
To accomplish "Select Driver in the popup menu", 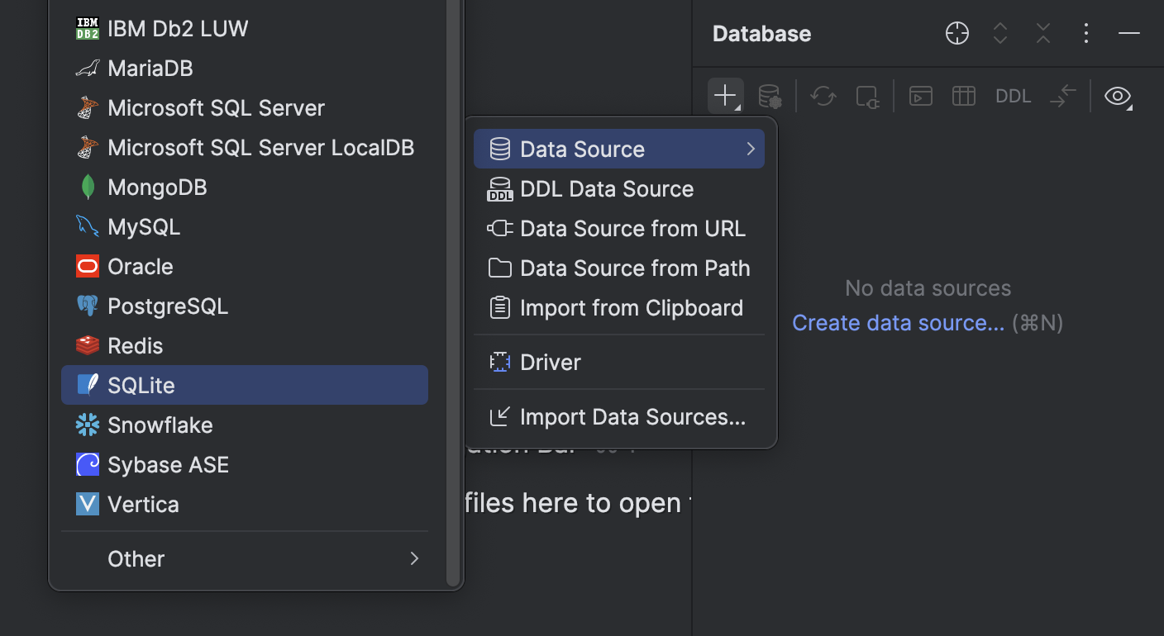I will click(550, 362).
